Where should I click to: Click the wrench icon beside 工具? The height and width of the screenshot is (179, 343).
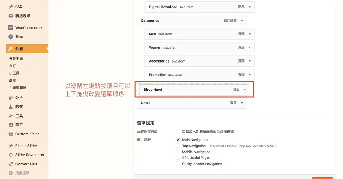[x=11, y=116]
